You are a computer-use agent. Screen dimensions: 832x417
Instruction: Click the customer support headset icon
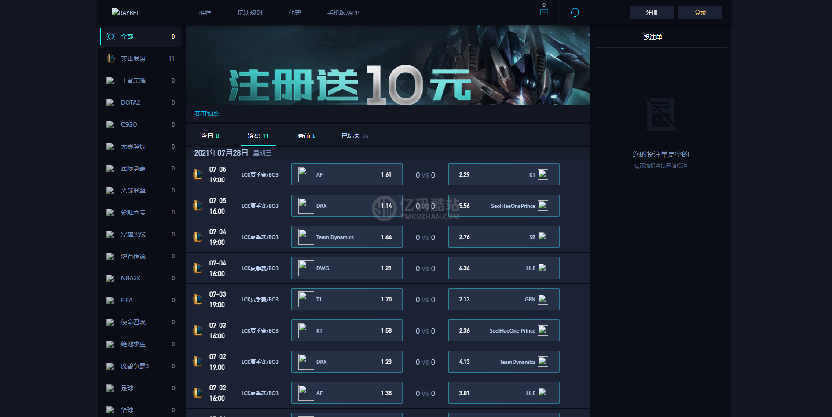[x=575, y=12]
